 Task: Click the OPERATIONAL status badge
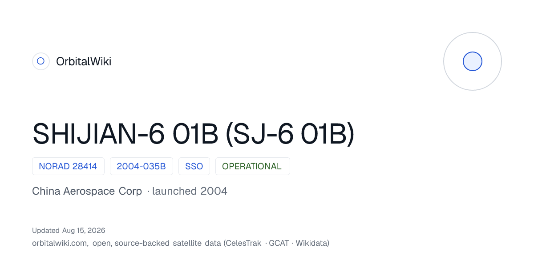tap(252, 166)
